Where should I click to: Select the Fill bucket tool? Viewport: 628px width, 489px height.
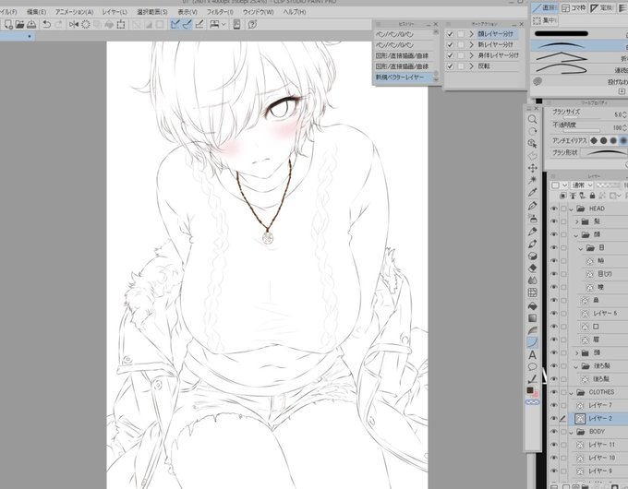(x=532, y=306)
